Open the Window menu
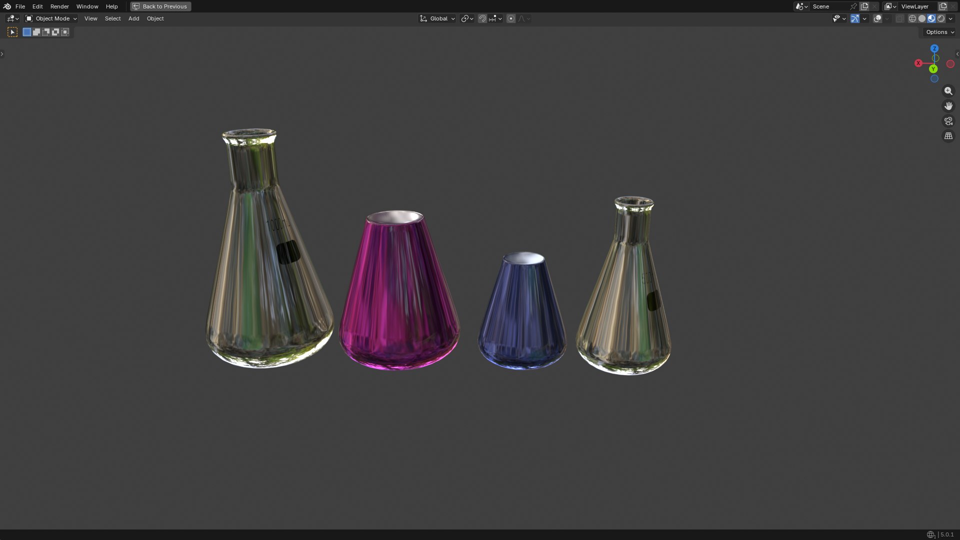 [87, 6]
